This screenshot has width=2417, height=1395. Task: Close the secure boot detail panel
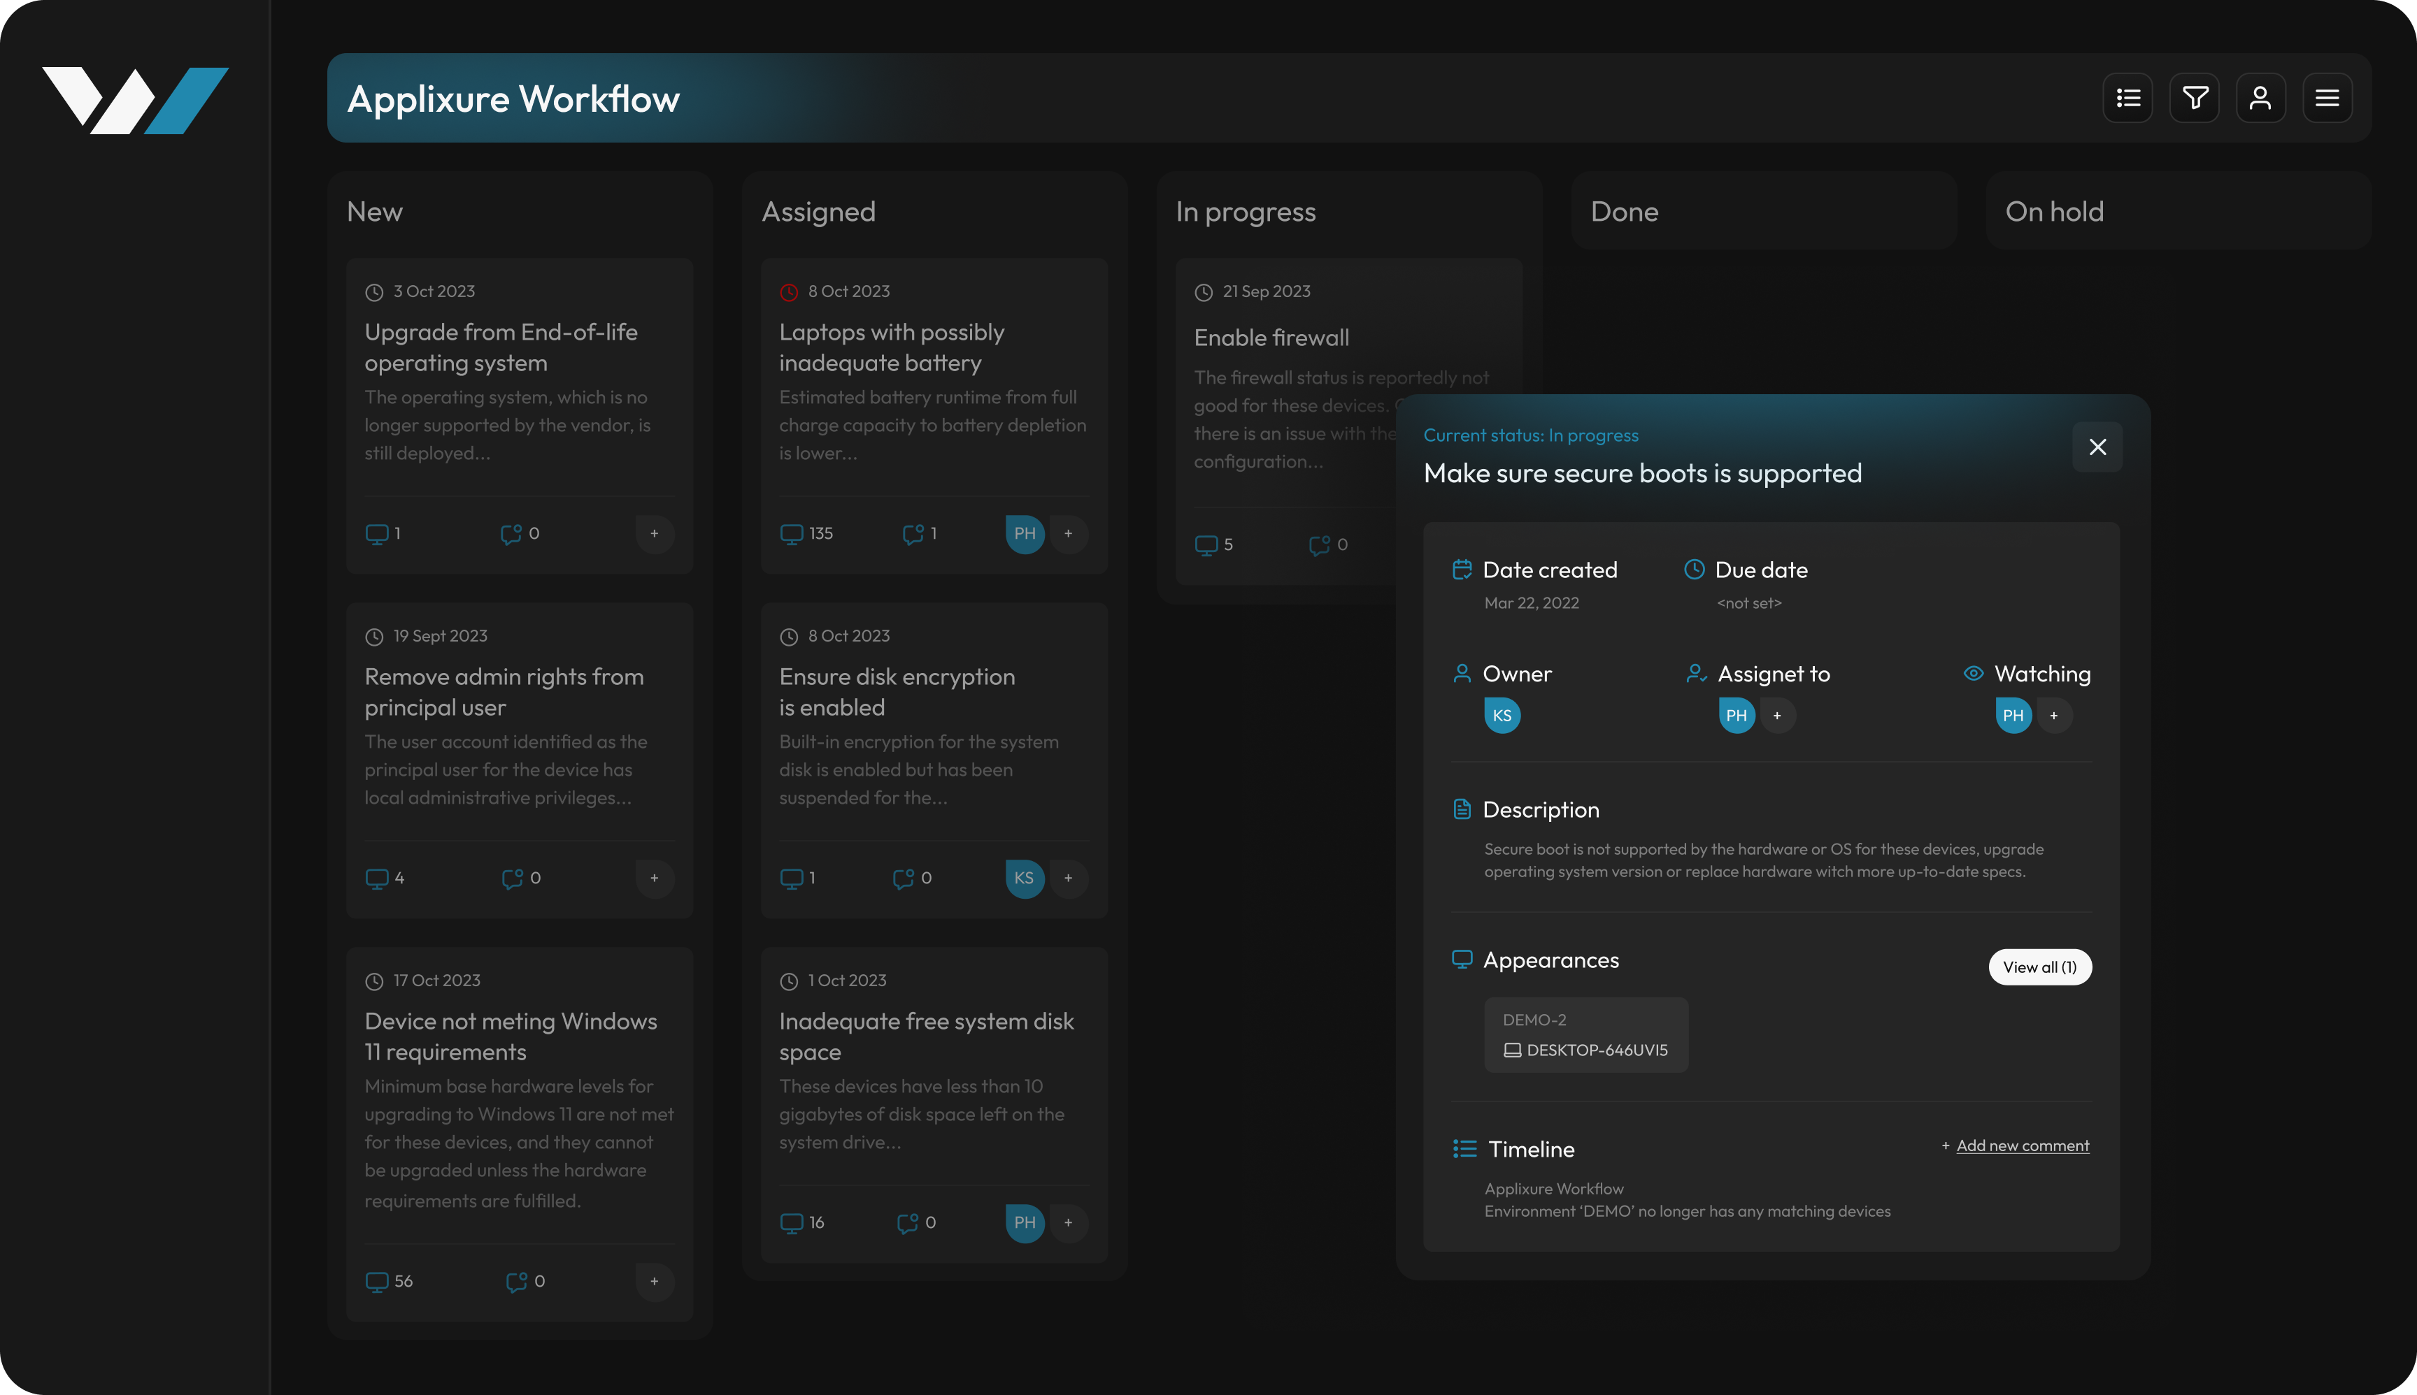point(2097,447)
